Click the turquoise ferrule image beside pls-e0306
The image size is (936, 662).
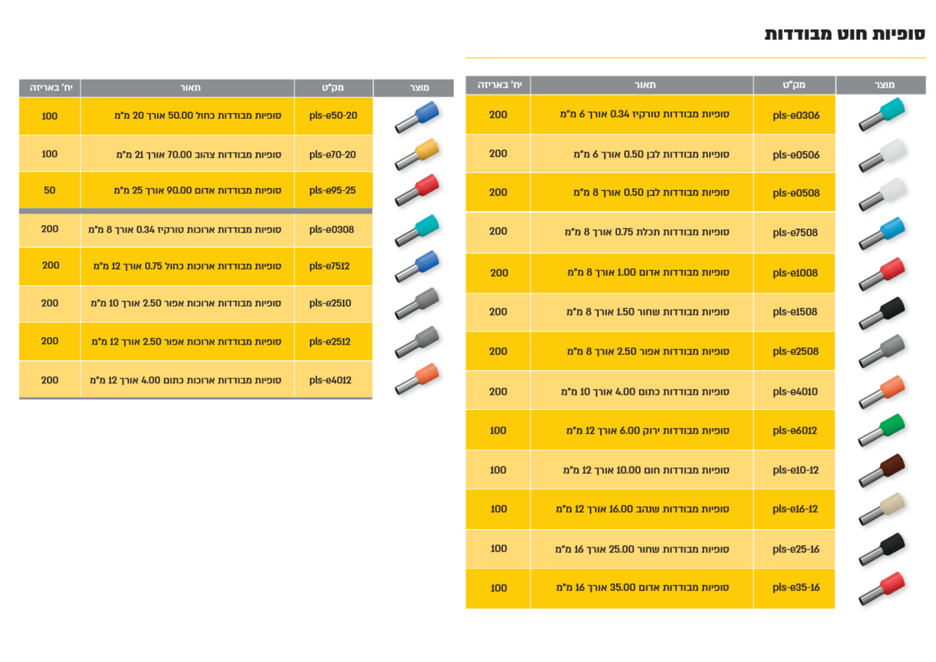[x=881, y=114]
